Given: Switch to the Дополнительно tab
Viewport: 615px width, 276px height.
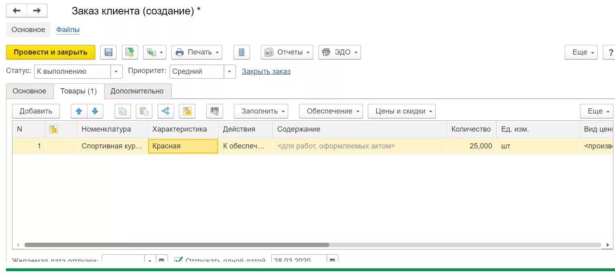Looking at the screenshot, I should pos(137,91).
